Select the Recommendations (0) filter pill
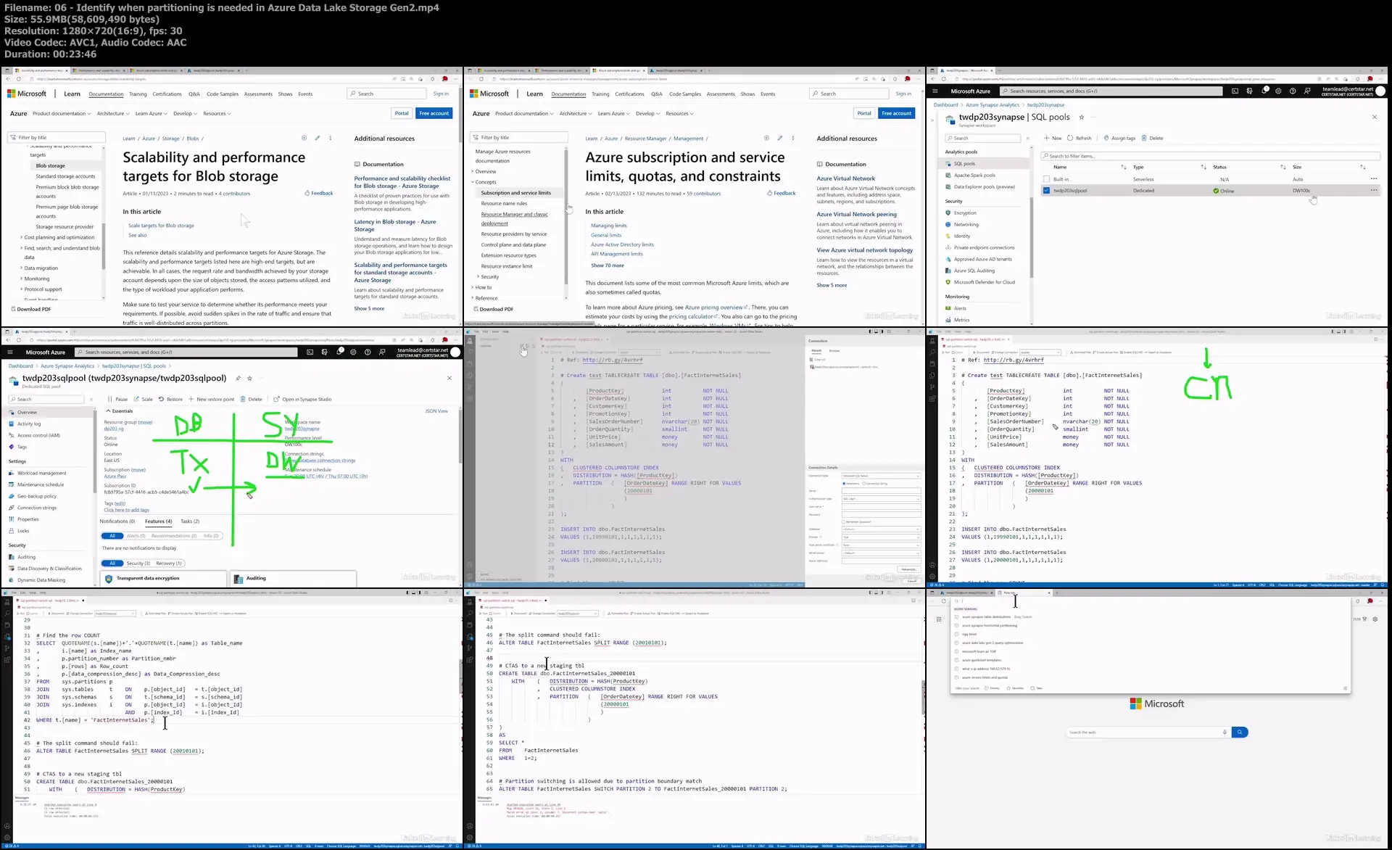 pos(174,536)
